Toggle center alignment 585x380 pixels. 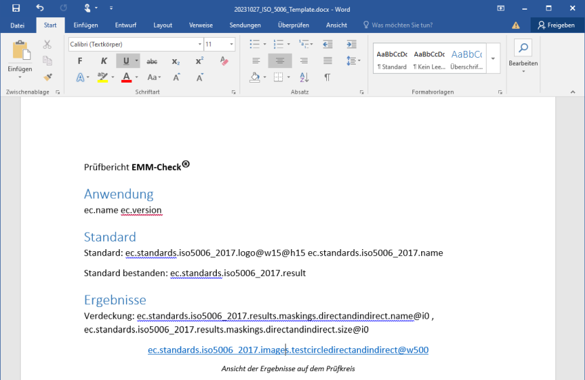click(x=280, y=61)
